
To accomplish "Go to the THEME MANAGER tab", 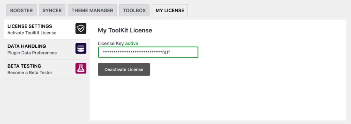I will [x=92, y=10].
